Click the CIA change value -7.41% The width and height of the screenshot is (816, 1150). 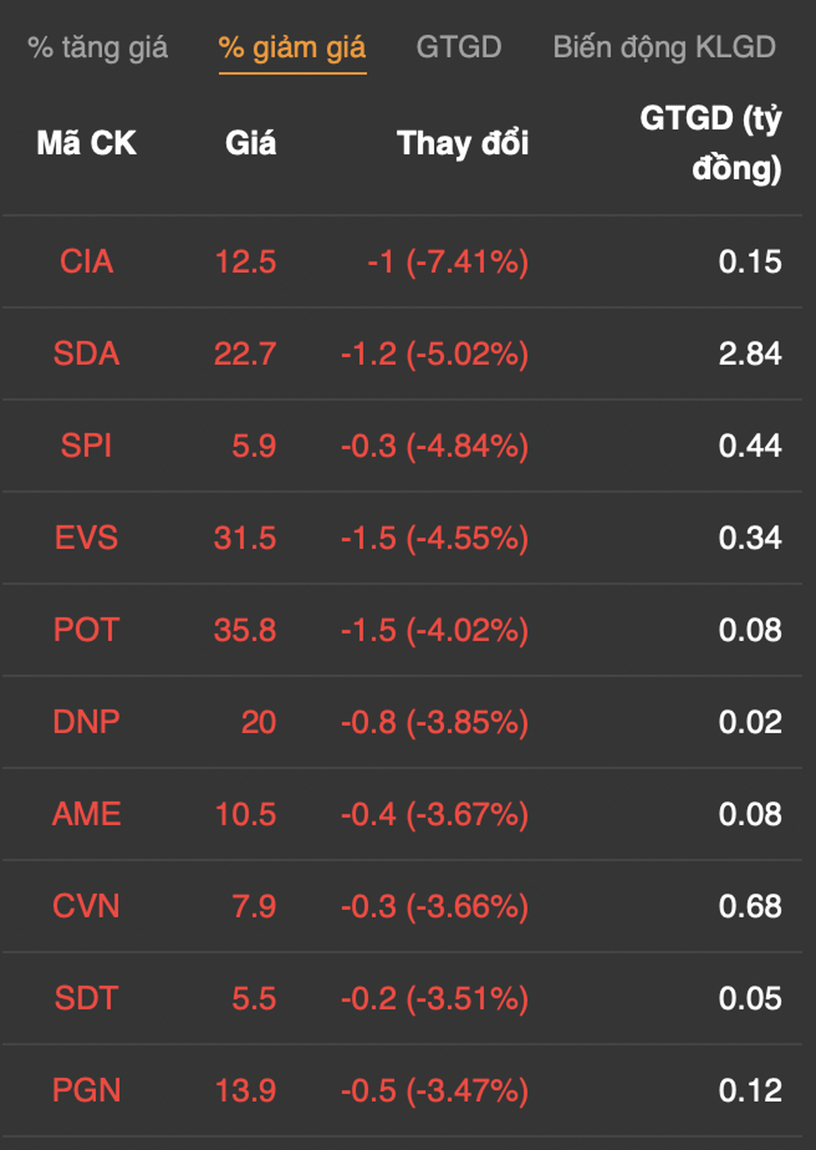[x=467, y=262]
